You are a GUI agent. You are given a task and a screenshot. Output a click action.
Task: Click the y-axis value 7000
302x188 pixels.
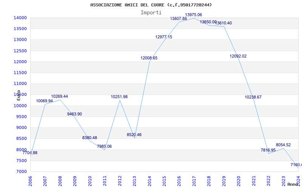21,171
